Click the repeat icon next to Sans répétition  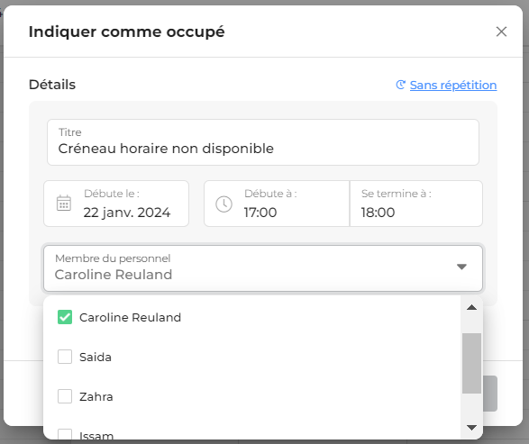pyautogui.click(x=400, y=85)
